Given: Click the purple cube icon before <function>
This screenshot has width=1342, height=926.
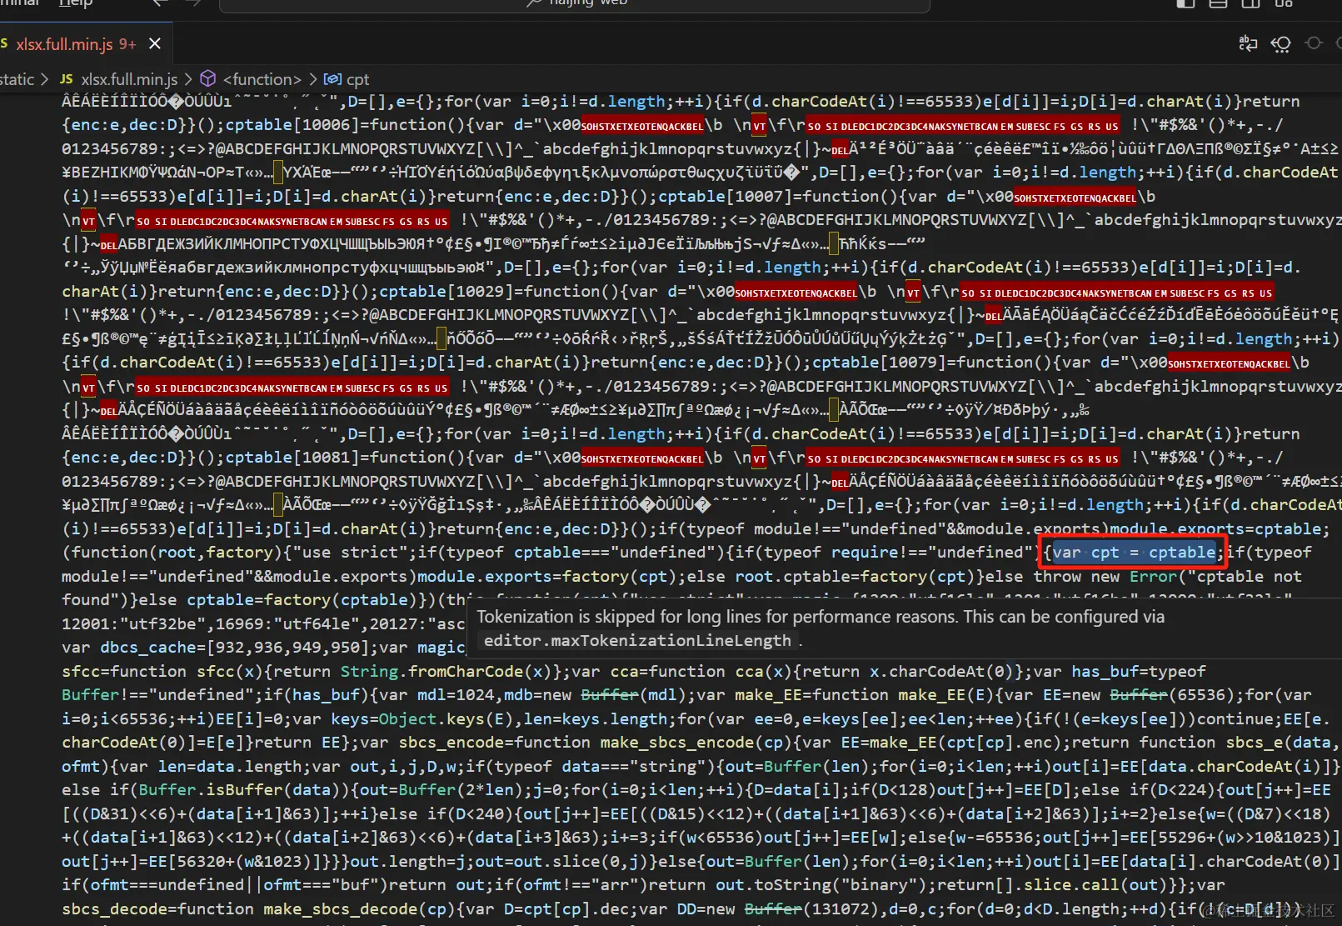Looking at the screenshot, I should click(208, 79).
